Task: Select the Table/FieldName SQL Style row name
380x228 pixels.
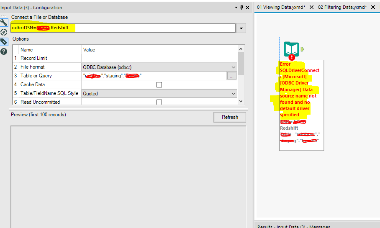Action: coord(49,93)
